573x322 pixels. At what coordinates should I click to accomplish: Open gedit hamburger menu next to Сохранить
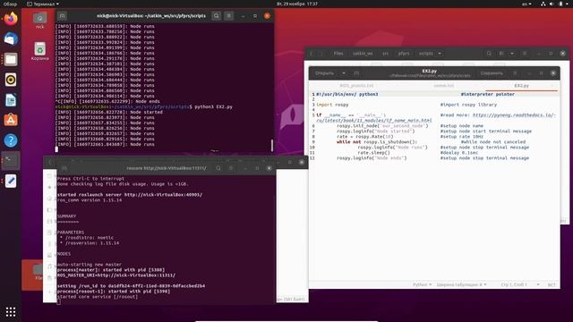click(x=515, y=73)
